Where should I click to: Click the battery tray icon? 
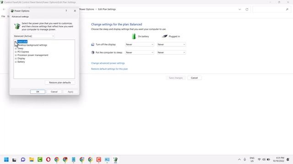coord(268,159)
